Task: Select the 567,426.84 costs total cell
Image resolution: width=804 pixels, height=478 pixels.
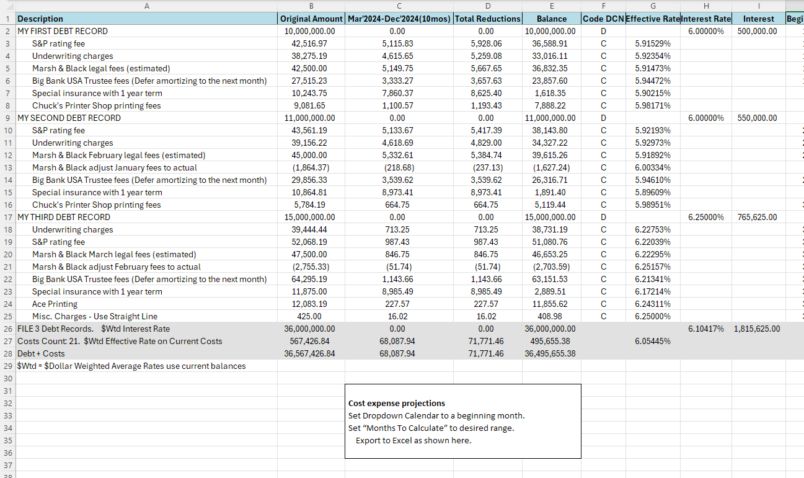Action: (x=311, y=341)
